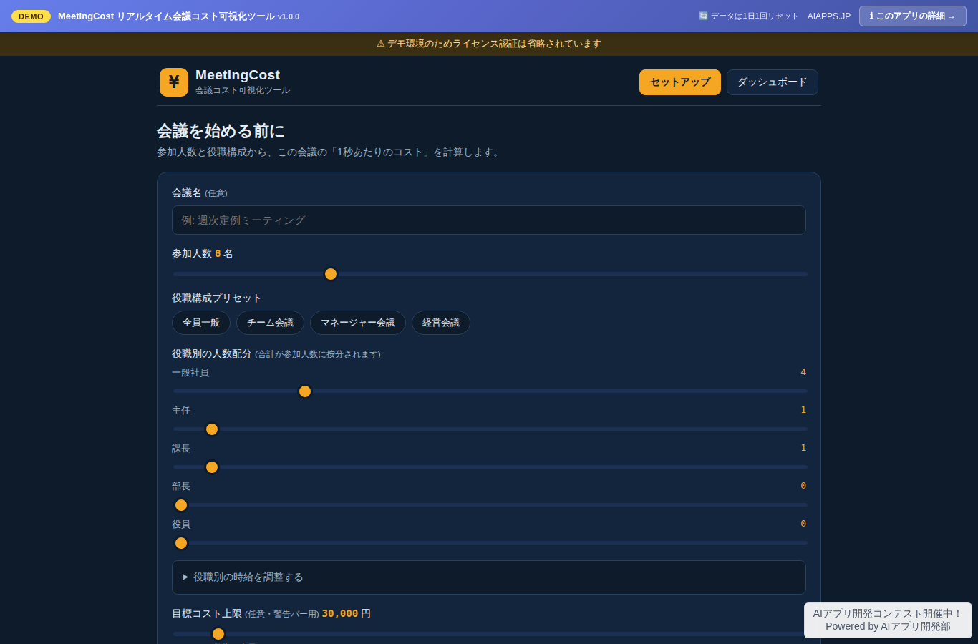Viewport: 978px width, 644px height.
Task: Click the 部長 slider handle
Action: pos(181,505)
